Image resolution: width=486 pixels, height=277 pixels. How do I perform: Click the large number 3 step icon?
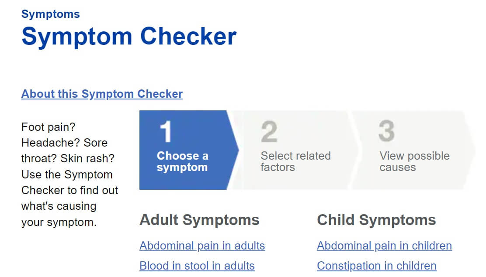pos(387,131)
